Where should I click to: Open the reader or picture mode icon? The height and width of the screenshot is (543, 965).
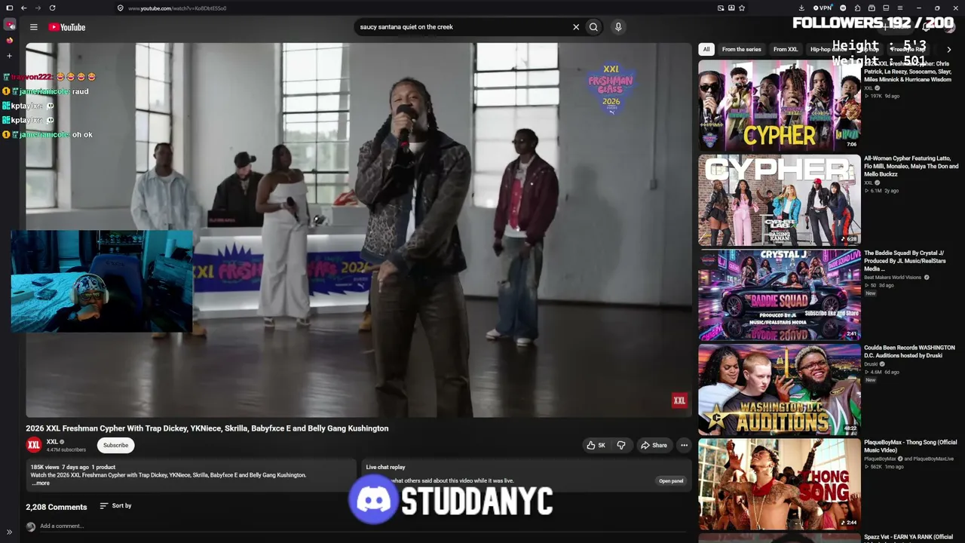coord(721,8)
